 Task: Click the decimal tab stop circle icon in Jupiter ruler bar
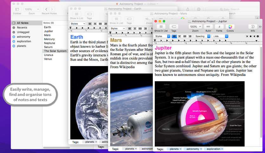coord(258,36)
